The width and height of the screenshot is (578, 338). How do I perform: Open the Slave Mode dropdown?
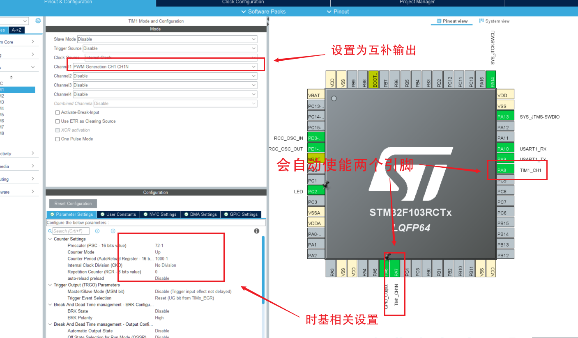[x=167, y=39]
